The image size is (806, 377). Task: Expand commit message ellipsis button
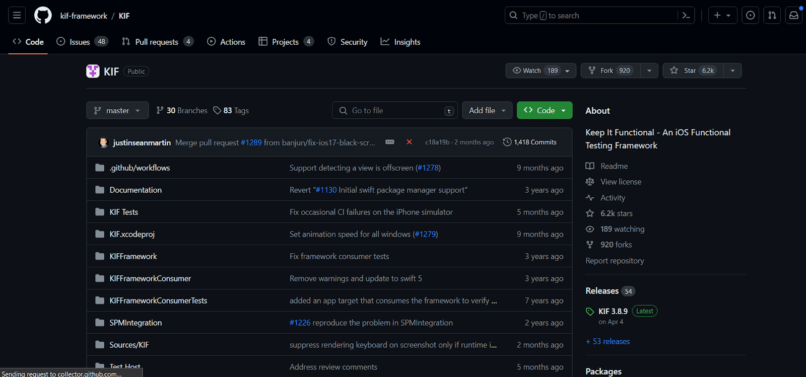[x=389, y=142]
